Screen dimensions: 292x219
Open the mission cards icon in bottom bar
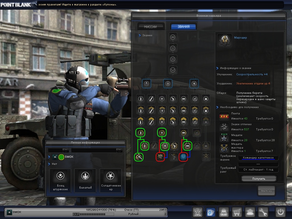(x=211, y=212)
